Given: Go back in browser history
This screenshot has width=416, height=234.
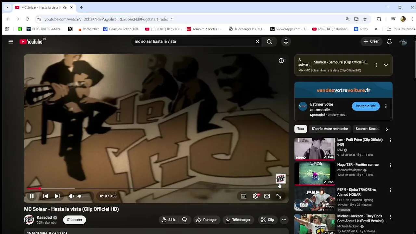Looking at the screenshot, I should [x=8, y=19].
